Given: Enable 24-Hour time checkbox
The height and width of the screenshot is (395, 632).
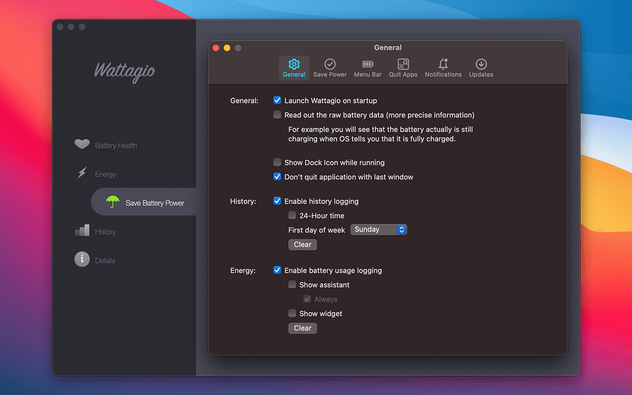Looking at the screenshot, I should click(292, 215).
